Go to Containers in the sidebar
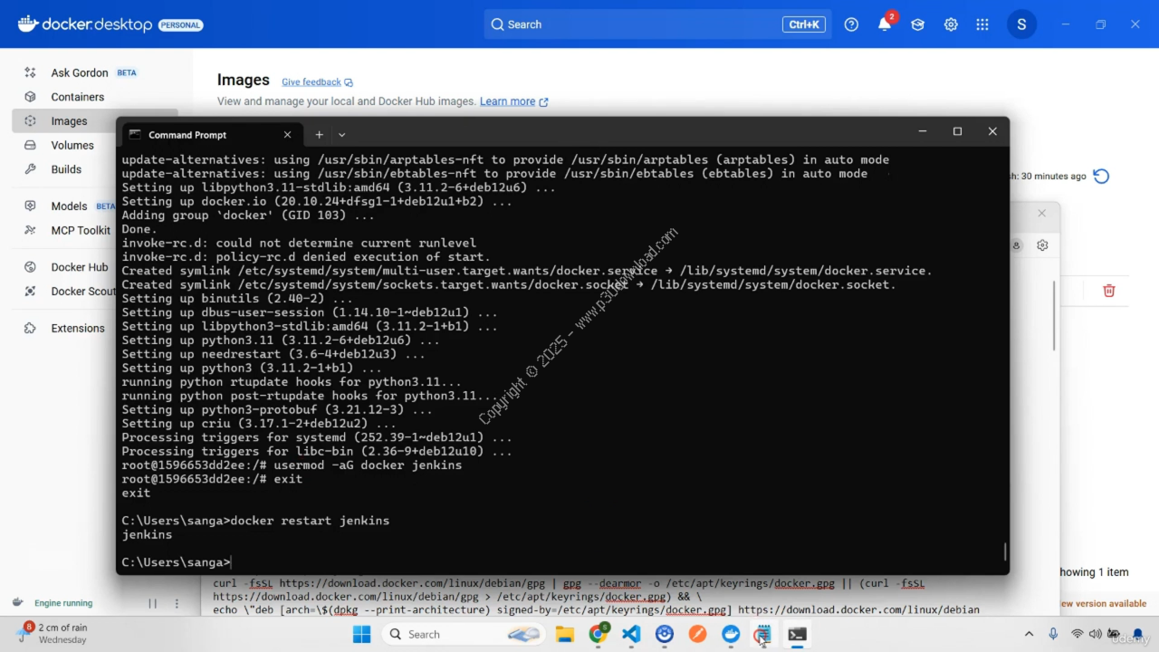 [77, 97]
